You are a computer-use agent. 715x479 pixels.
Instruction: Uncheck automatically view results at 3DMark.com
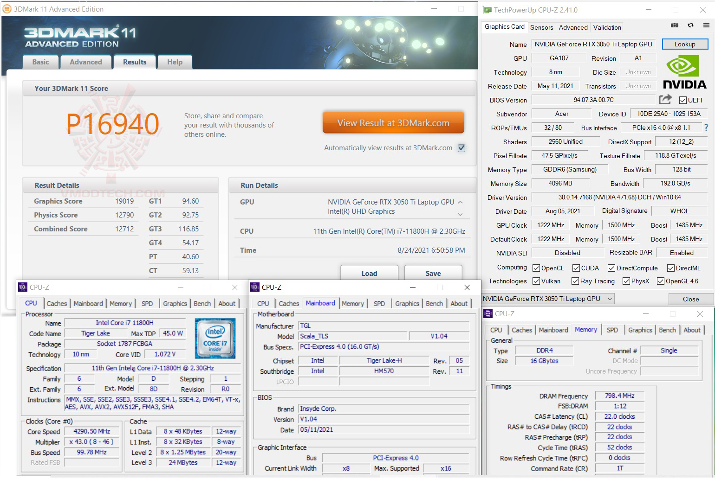(461, 148)
